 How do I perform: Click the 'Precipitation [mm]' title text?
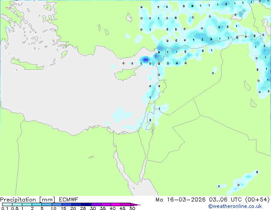[x=28, y=200]
